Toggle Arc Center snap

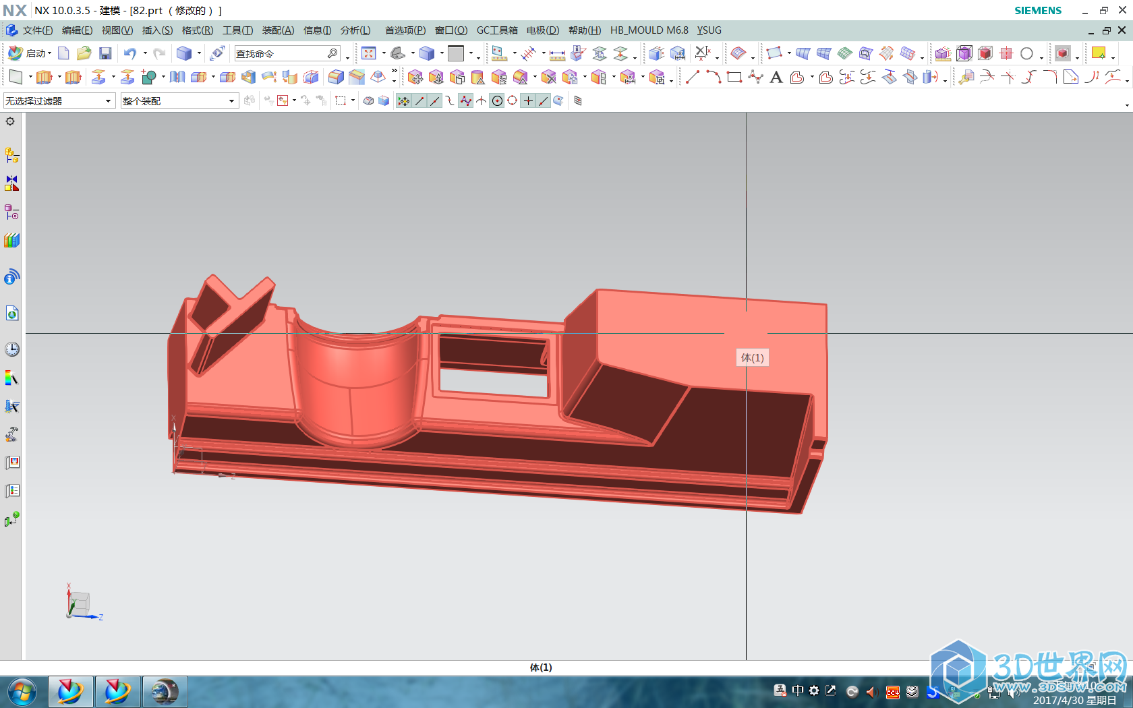(x=497, y=101)
